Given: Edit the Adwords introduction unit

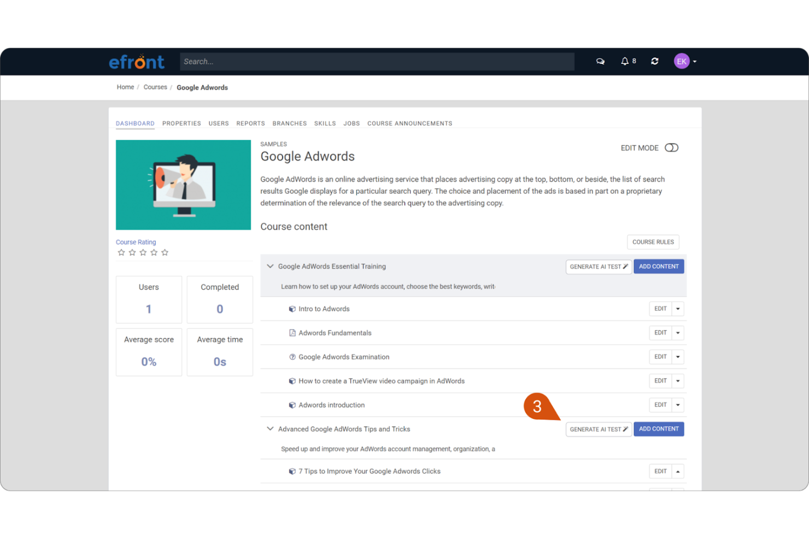Looking at the screenshot, I should tap(660, 405).
